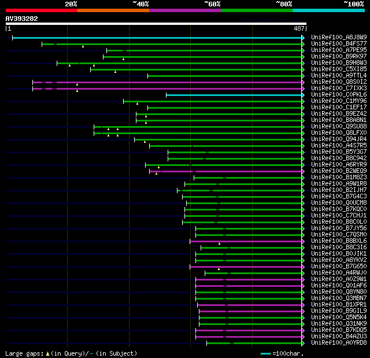Open the UniRef100_A7PE95 hit label
Viewport: 370px width, 358px height.
[339, 50]
